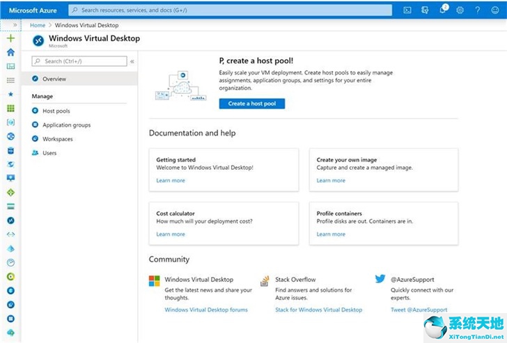Viewport: 507px width, 343px height.
Task: Collapse the resource menu with « chevron
Action: pos(132,61)
